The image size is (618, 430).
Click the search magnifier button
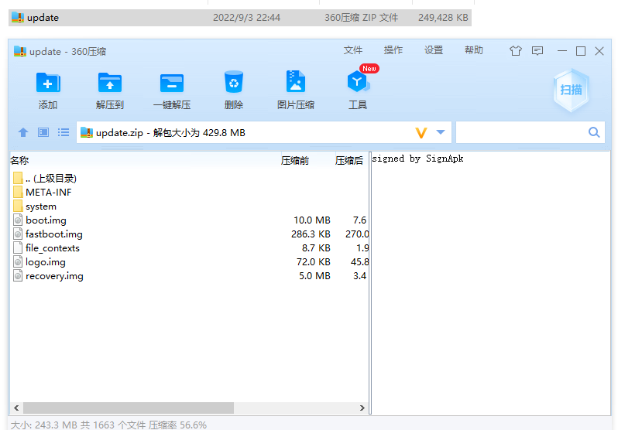(594, 133)
